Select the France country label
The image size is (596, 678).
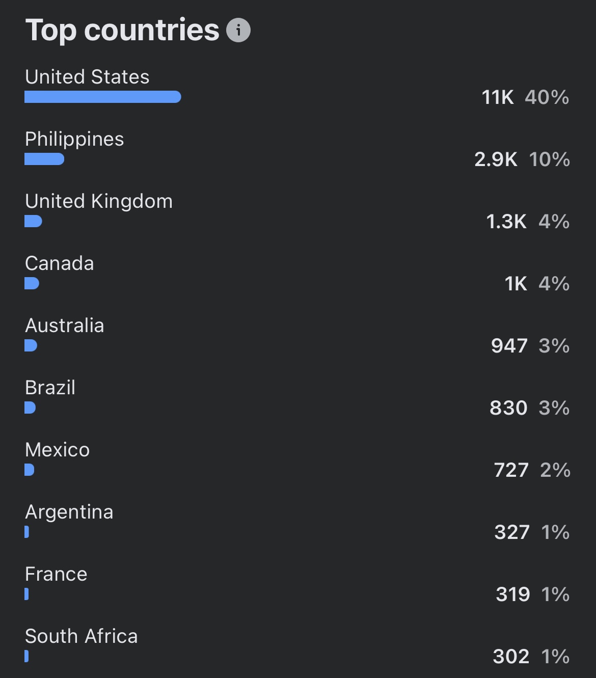pos(56,574)
